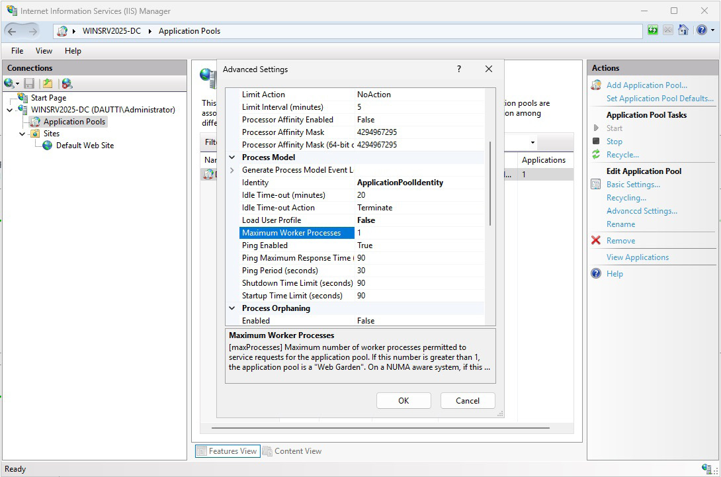Select Shutdown Time Limit (seconds) property
The width and height of the screenshot is (721, 477).
(x=361, y=283)
